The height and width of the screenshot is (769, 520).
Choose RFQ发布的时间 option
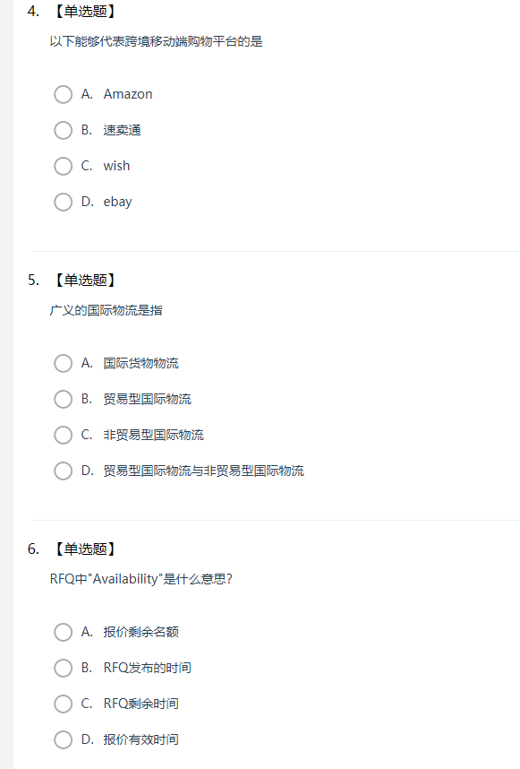[x=64, y=668]
